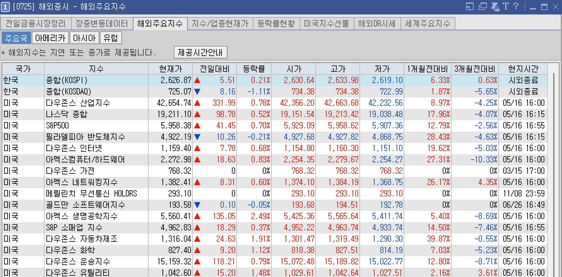Select the 유럽 region filter

tap(111, 38)
